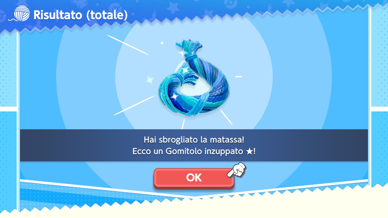Click the star symbol after Gomitolo inzuppato
Screen dimensions: 388x218
click(x=249, y=151)
